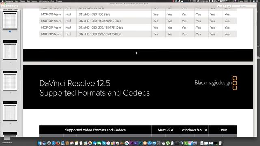Open the Вид menu
This screenshot has height=146, width=260.
pyautogui.click(x=28, y=1)
